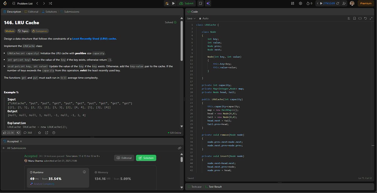
Task: Reset the timer with refresh icon
Action: click(x=337, y=3)
